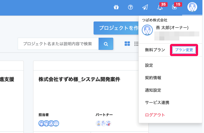Screen dimensions: 204x133
Task: Open notifications bell with 35 badge
Action: pyautogui.click(x=160, y=7)
